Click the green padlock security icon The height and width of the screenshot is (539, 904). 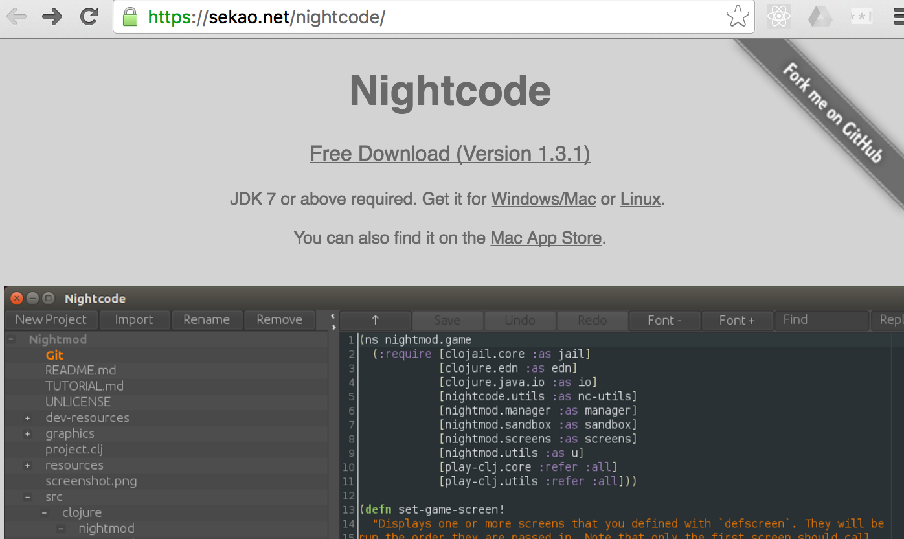[x=130, y=17]
